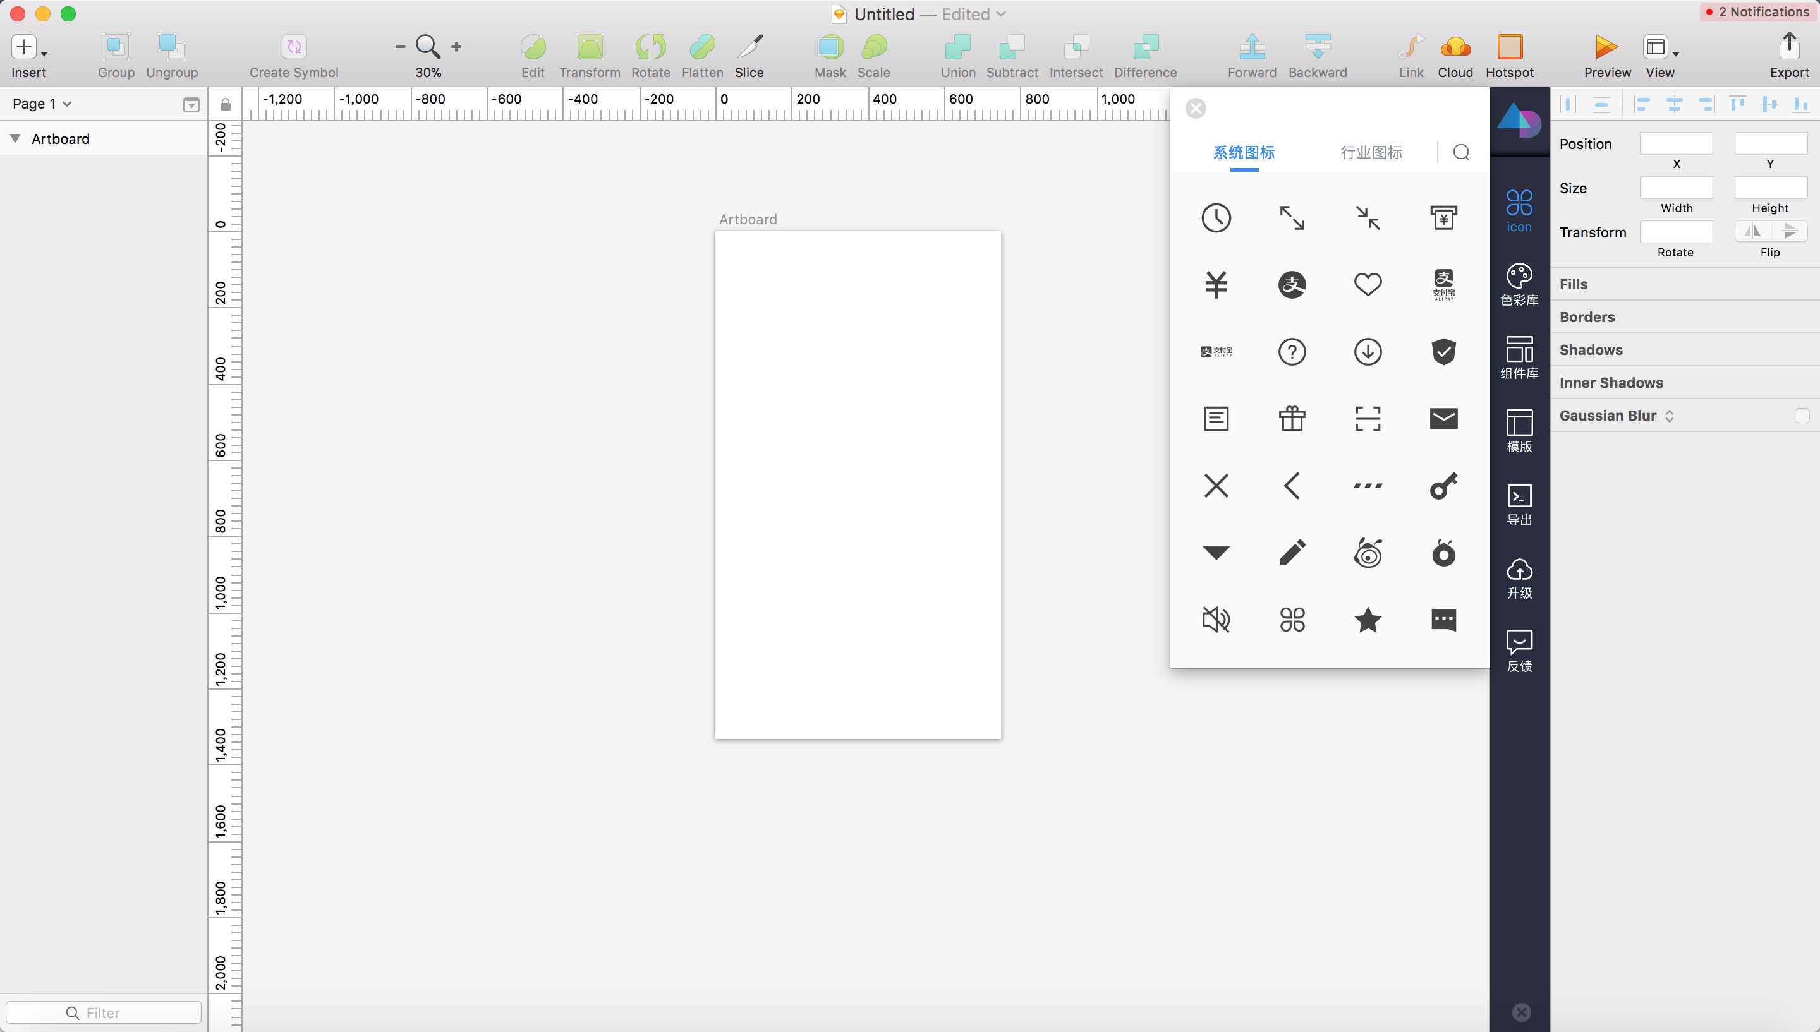Select the heart icon

coord(1368,284)
